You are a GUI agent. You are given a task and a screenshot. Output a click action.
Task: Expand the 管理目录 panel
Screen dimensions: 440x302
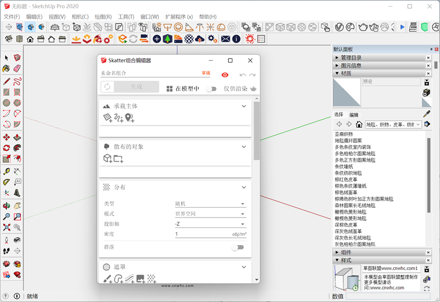coord(338,57)
